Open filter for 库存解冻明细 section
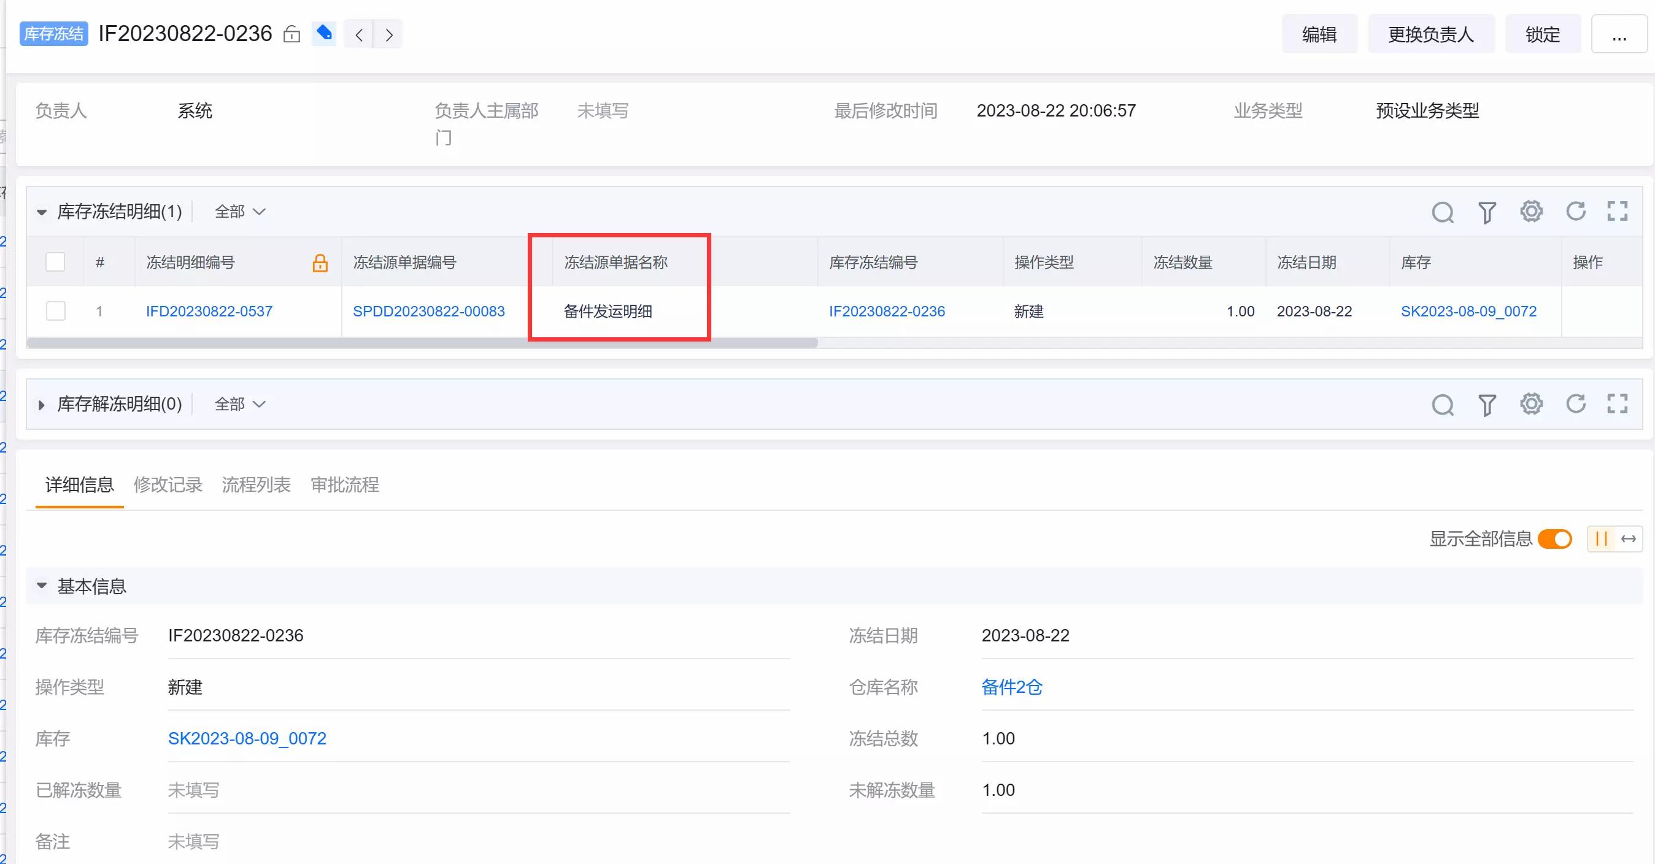Viewport: 1655px width, 864px height. coord(1487,404)
